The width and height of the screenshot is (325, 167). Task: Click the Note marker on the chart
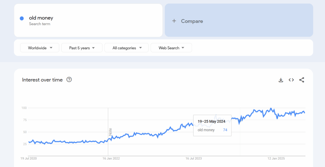click(x=110, y=132)
